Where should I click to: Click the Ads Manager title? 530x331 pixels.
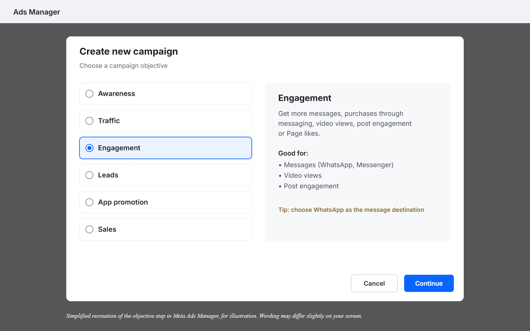coord(37,12)
